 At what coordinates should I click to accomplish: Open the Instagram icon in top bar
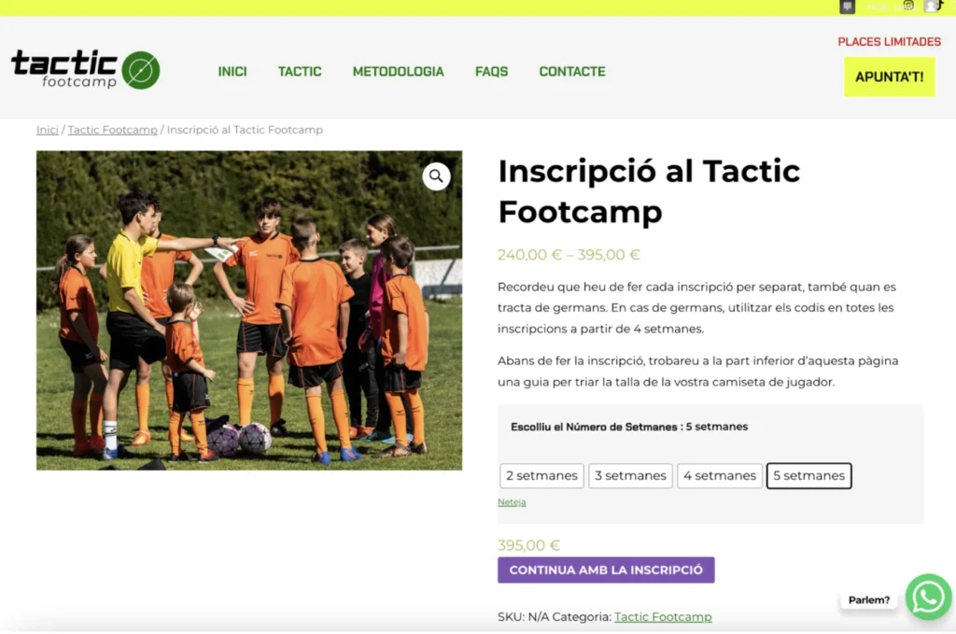pos(908,6)
